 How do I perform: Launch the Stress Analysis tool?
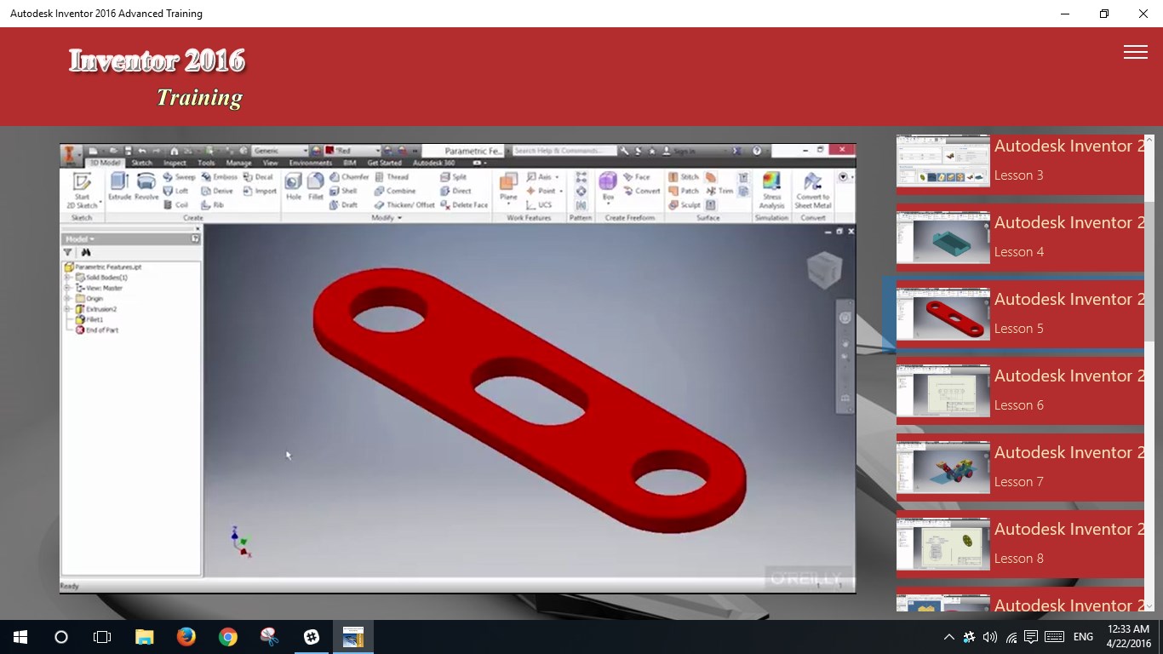771,188
